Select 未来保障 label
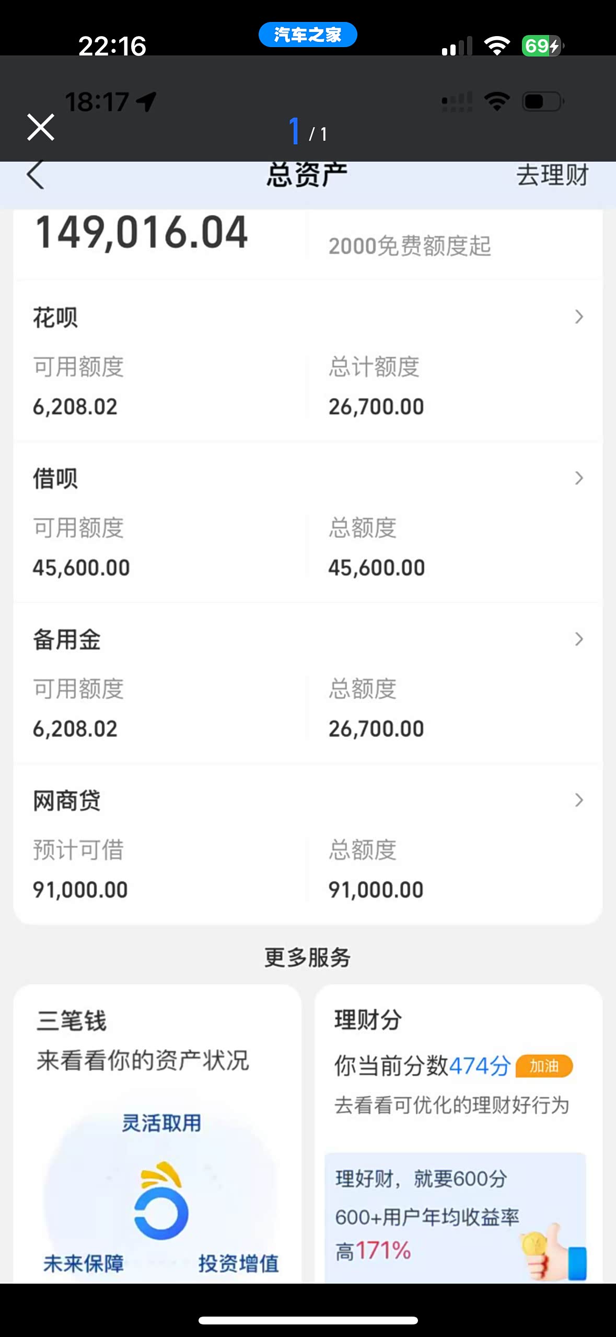616x1337 pixels. pos(84,1263)
